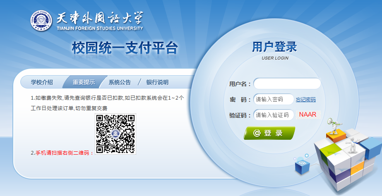The height and width of the screenshot is (196, 382).
Task: Click the 用户名 input field
Action: (x=287, y=84)
